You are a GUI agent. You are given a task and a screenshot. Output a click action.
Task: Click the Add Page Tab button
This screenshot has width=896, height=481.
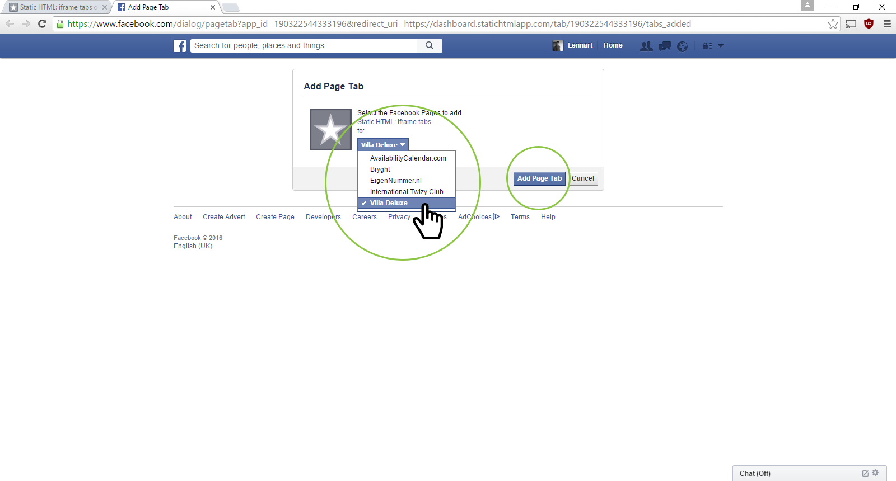click(x=539, y=178)
